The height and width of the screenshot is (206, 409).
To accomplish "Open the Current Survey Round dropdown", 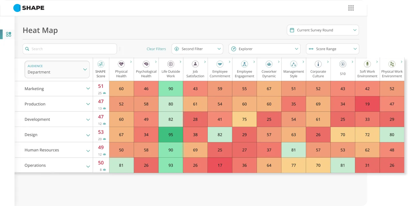I will [x=323, y=30].
